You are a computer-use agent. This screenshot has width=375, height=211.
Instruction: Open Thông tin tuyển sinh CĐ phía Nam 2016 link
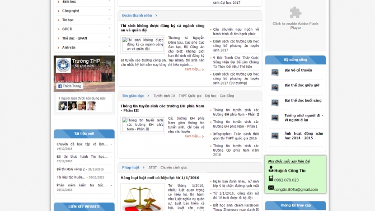236,150
